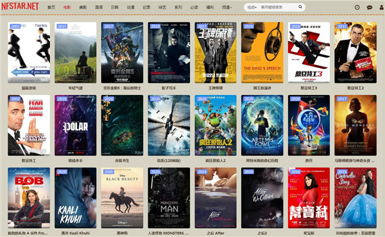Screen dimensions: 385x237
Task: Open the watch history clock icon
Action: coord(357,7)
